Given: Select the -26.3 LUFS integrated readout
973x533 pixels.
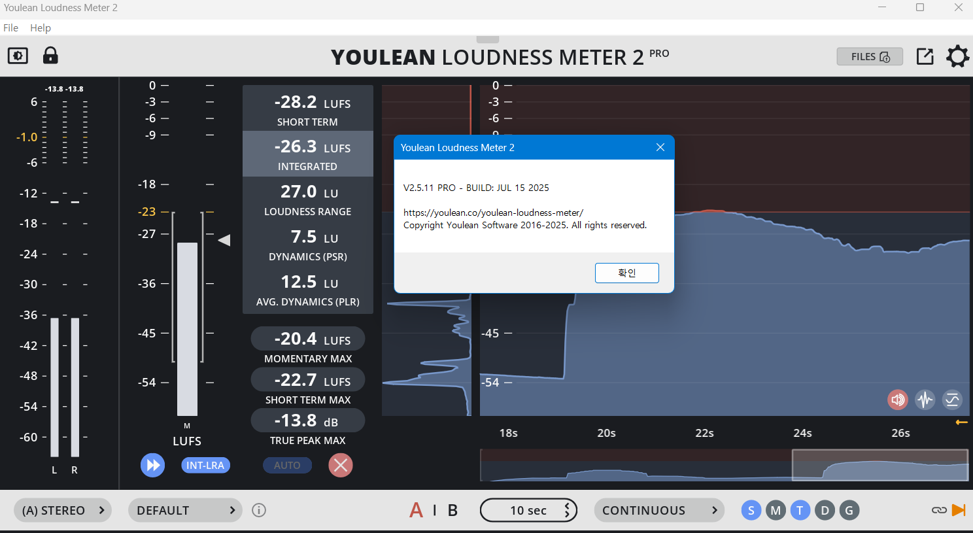Looking at the screenshot, I should (308, 154).
